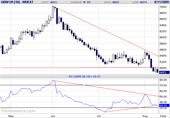Select the LOW: 483'4 value
Image resolution: width=170 pixels, height=118 pixels.
[140, 2]
